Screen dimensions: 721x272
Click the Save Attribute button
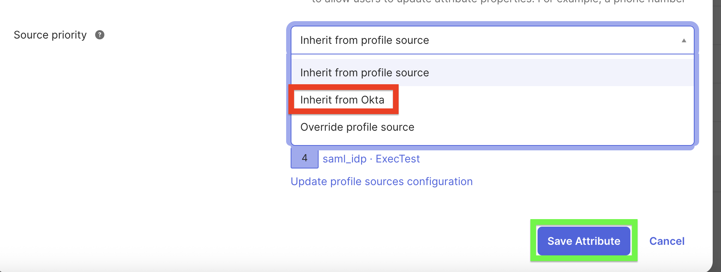pyautogui.click(x=584, y=241)
